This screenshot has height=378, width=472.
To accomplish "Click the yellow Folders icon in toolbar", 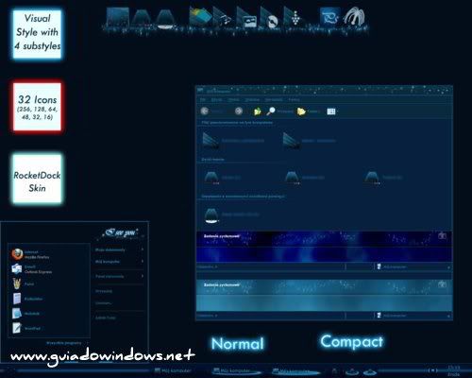I will 301,112.
